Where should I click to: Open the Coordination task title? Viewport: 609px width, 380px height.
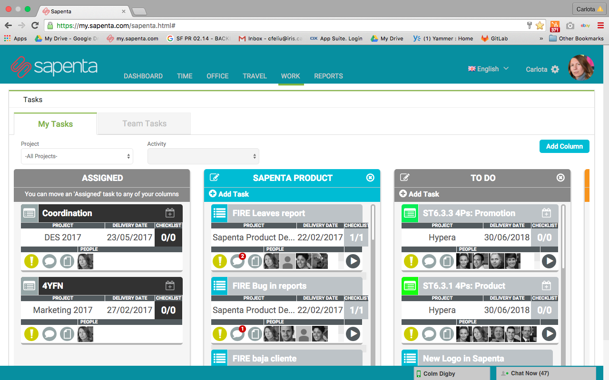point(67,213)
